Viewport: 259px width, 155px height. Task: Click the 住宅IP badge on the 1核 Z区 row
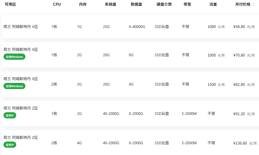tap(10, 115)
